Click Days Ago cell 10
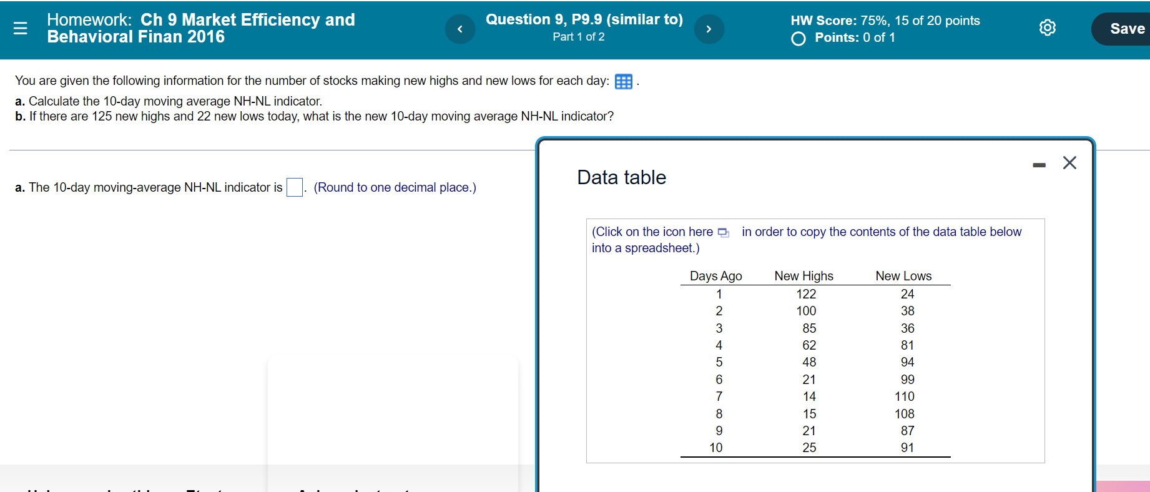The width and height of the screenshot is (1150, 492). (715, 448)
